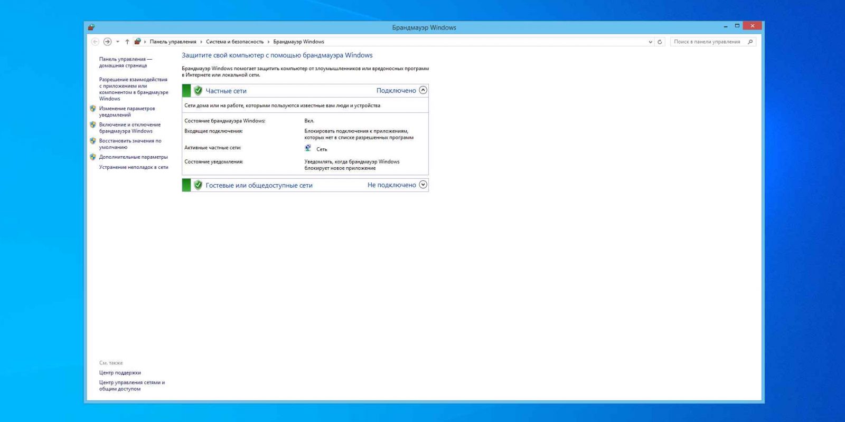The image size is (845, 422).
Task: Open 'Изменение параметров уведомлений' link
Action: 127,111
